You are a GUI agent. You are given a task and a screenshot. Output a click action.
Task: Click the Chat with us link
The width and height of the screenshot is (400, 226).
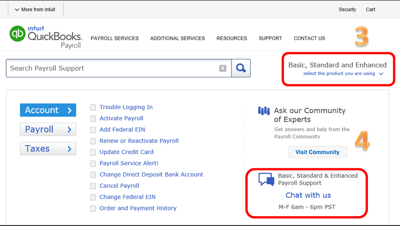click(308, 195)
